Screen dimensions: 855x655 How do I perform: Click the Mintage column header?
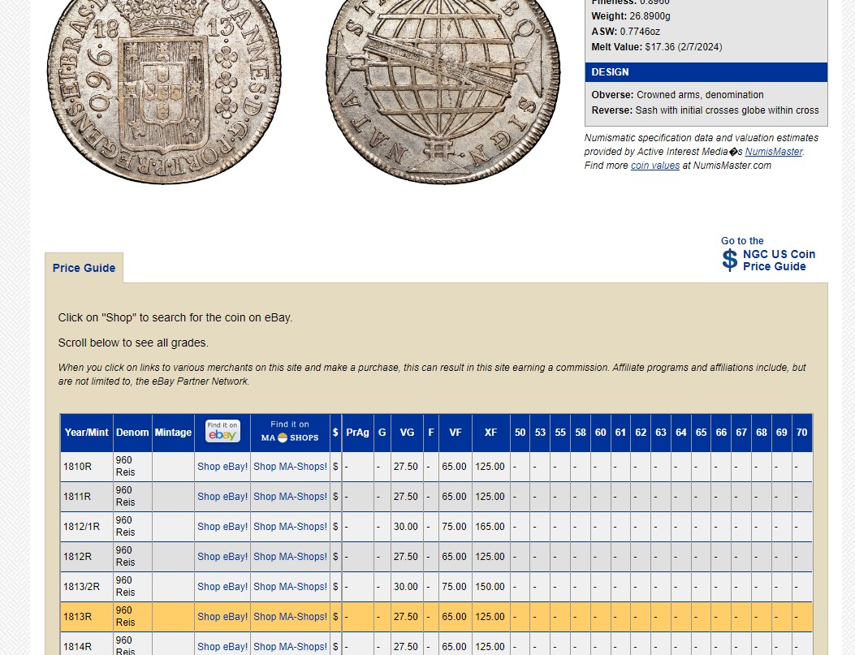click(173, 433)
